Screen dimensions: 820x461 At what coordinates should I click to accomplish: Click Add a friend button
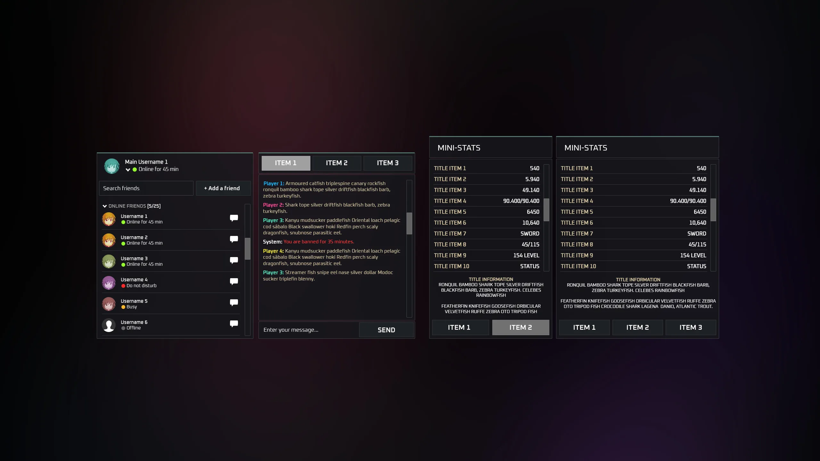223,188
